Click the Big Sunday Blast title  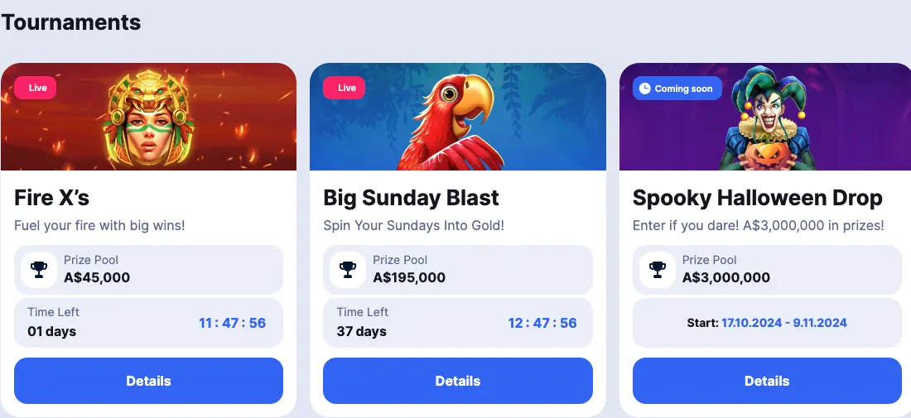tap(411, 199)
